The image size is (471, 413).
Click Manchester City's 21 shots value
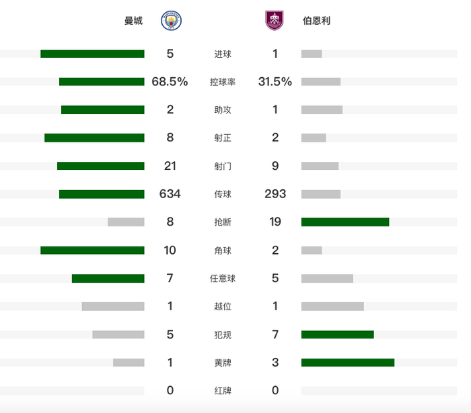click(x=170, y=166)
